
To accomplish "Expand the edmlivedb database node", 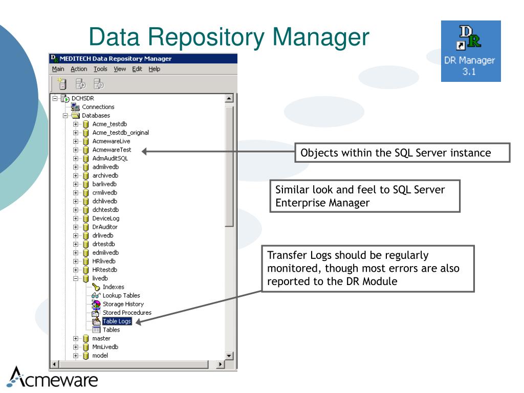I will [76, 253].
